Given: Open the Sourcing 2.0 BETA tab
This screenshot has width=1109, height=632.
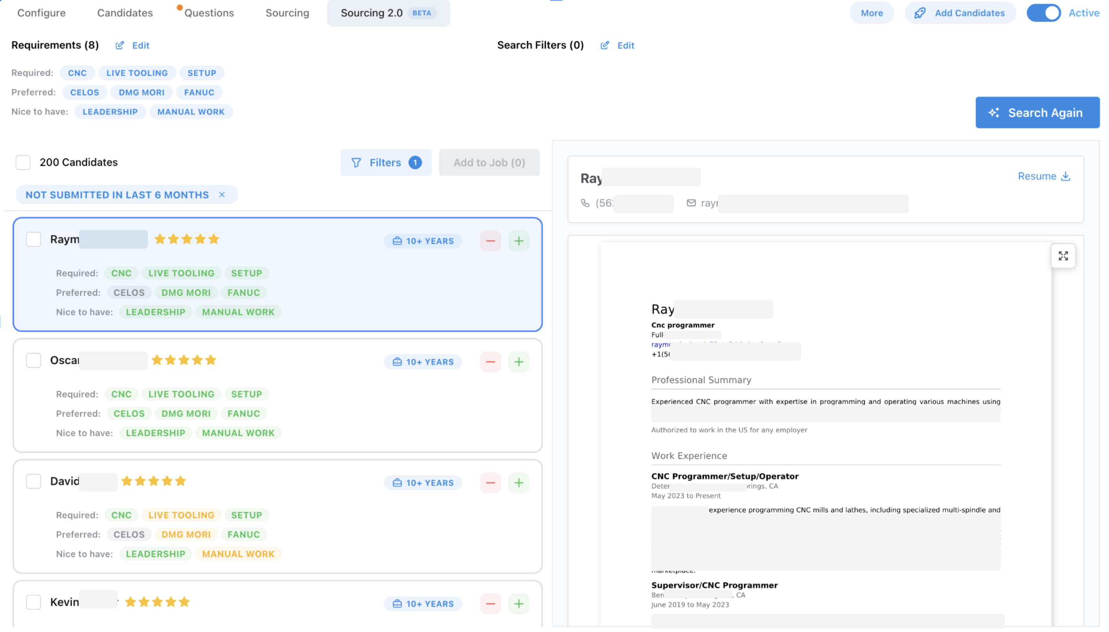Looking at the screenshot, I should (388, 13).
